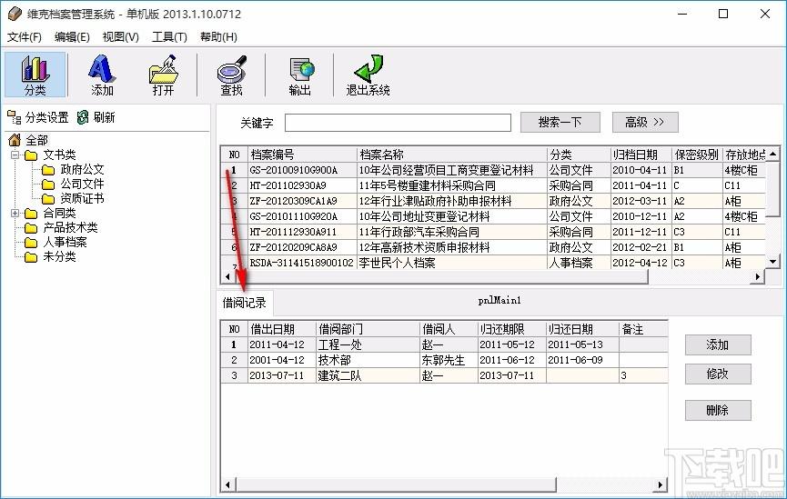Select the 人事档案 folder in tree
787x499 pixels.
point(55,242)
